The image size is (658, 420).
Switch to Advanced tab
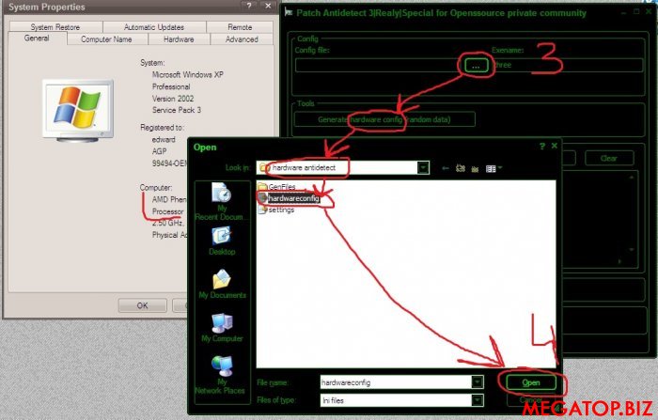[x=242, y=39]
